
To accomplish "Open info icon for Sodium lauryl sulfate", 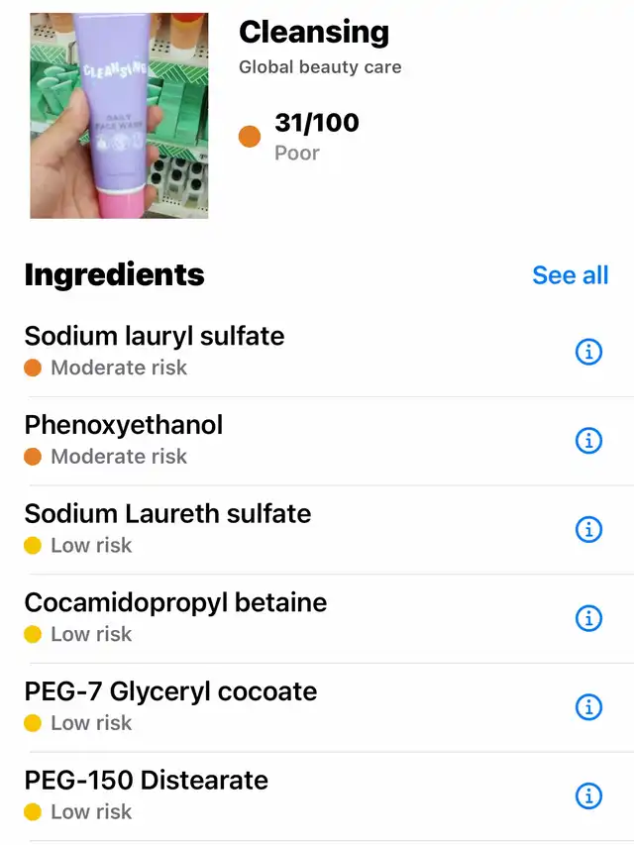I will pos(588,352).
